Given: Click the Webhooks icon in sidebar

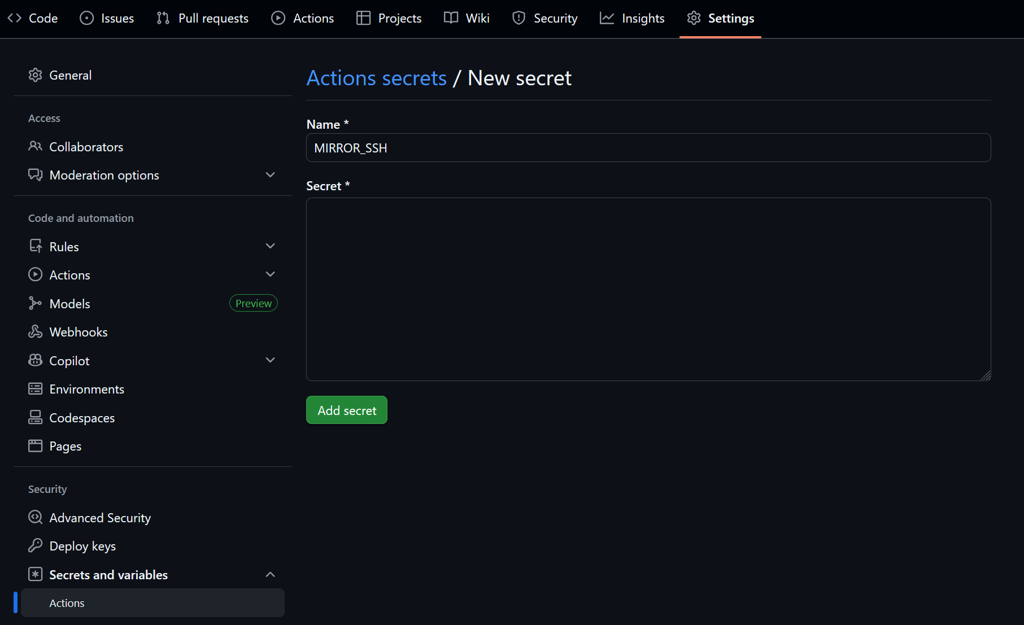Looking at the screenshot, I should coord(35,332).
